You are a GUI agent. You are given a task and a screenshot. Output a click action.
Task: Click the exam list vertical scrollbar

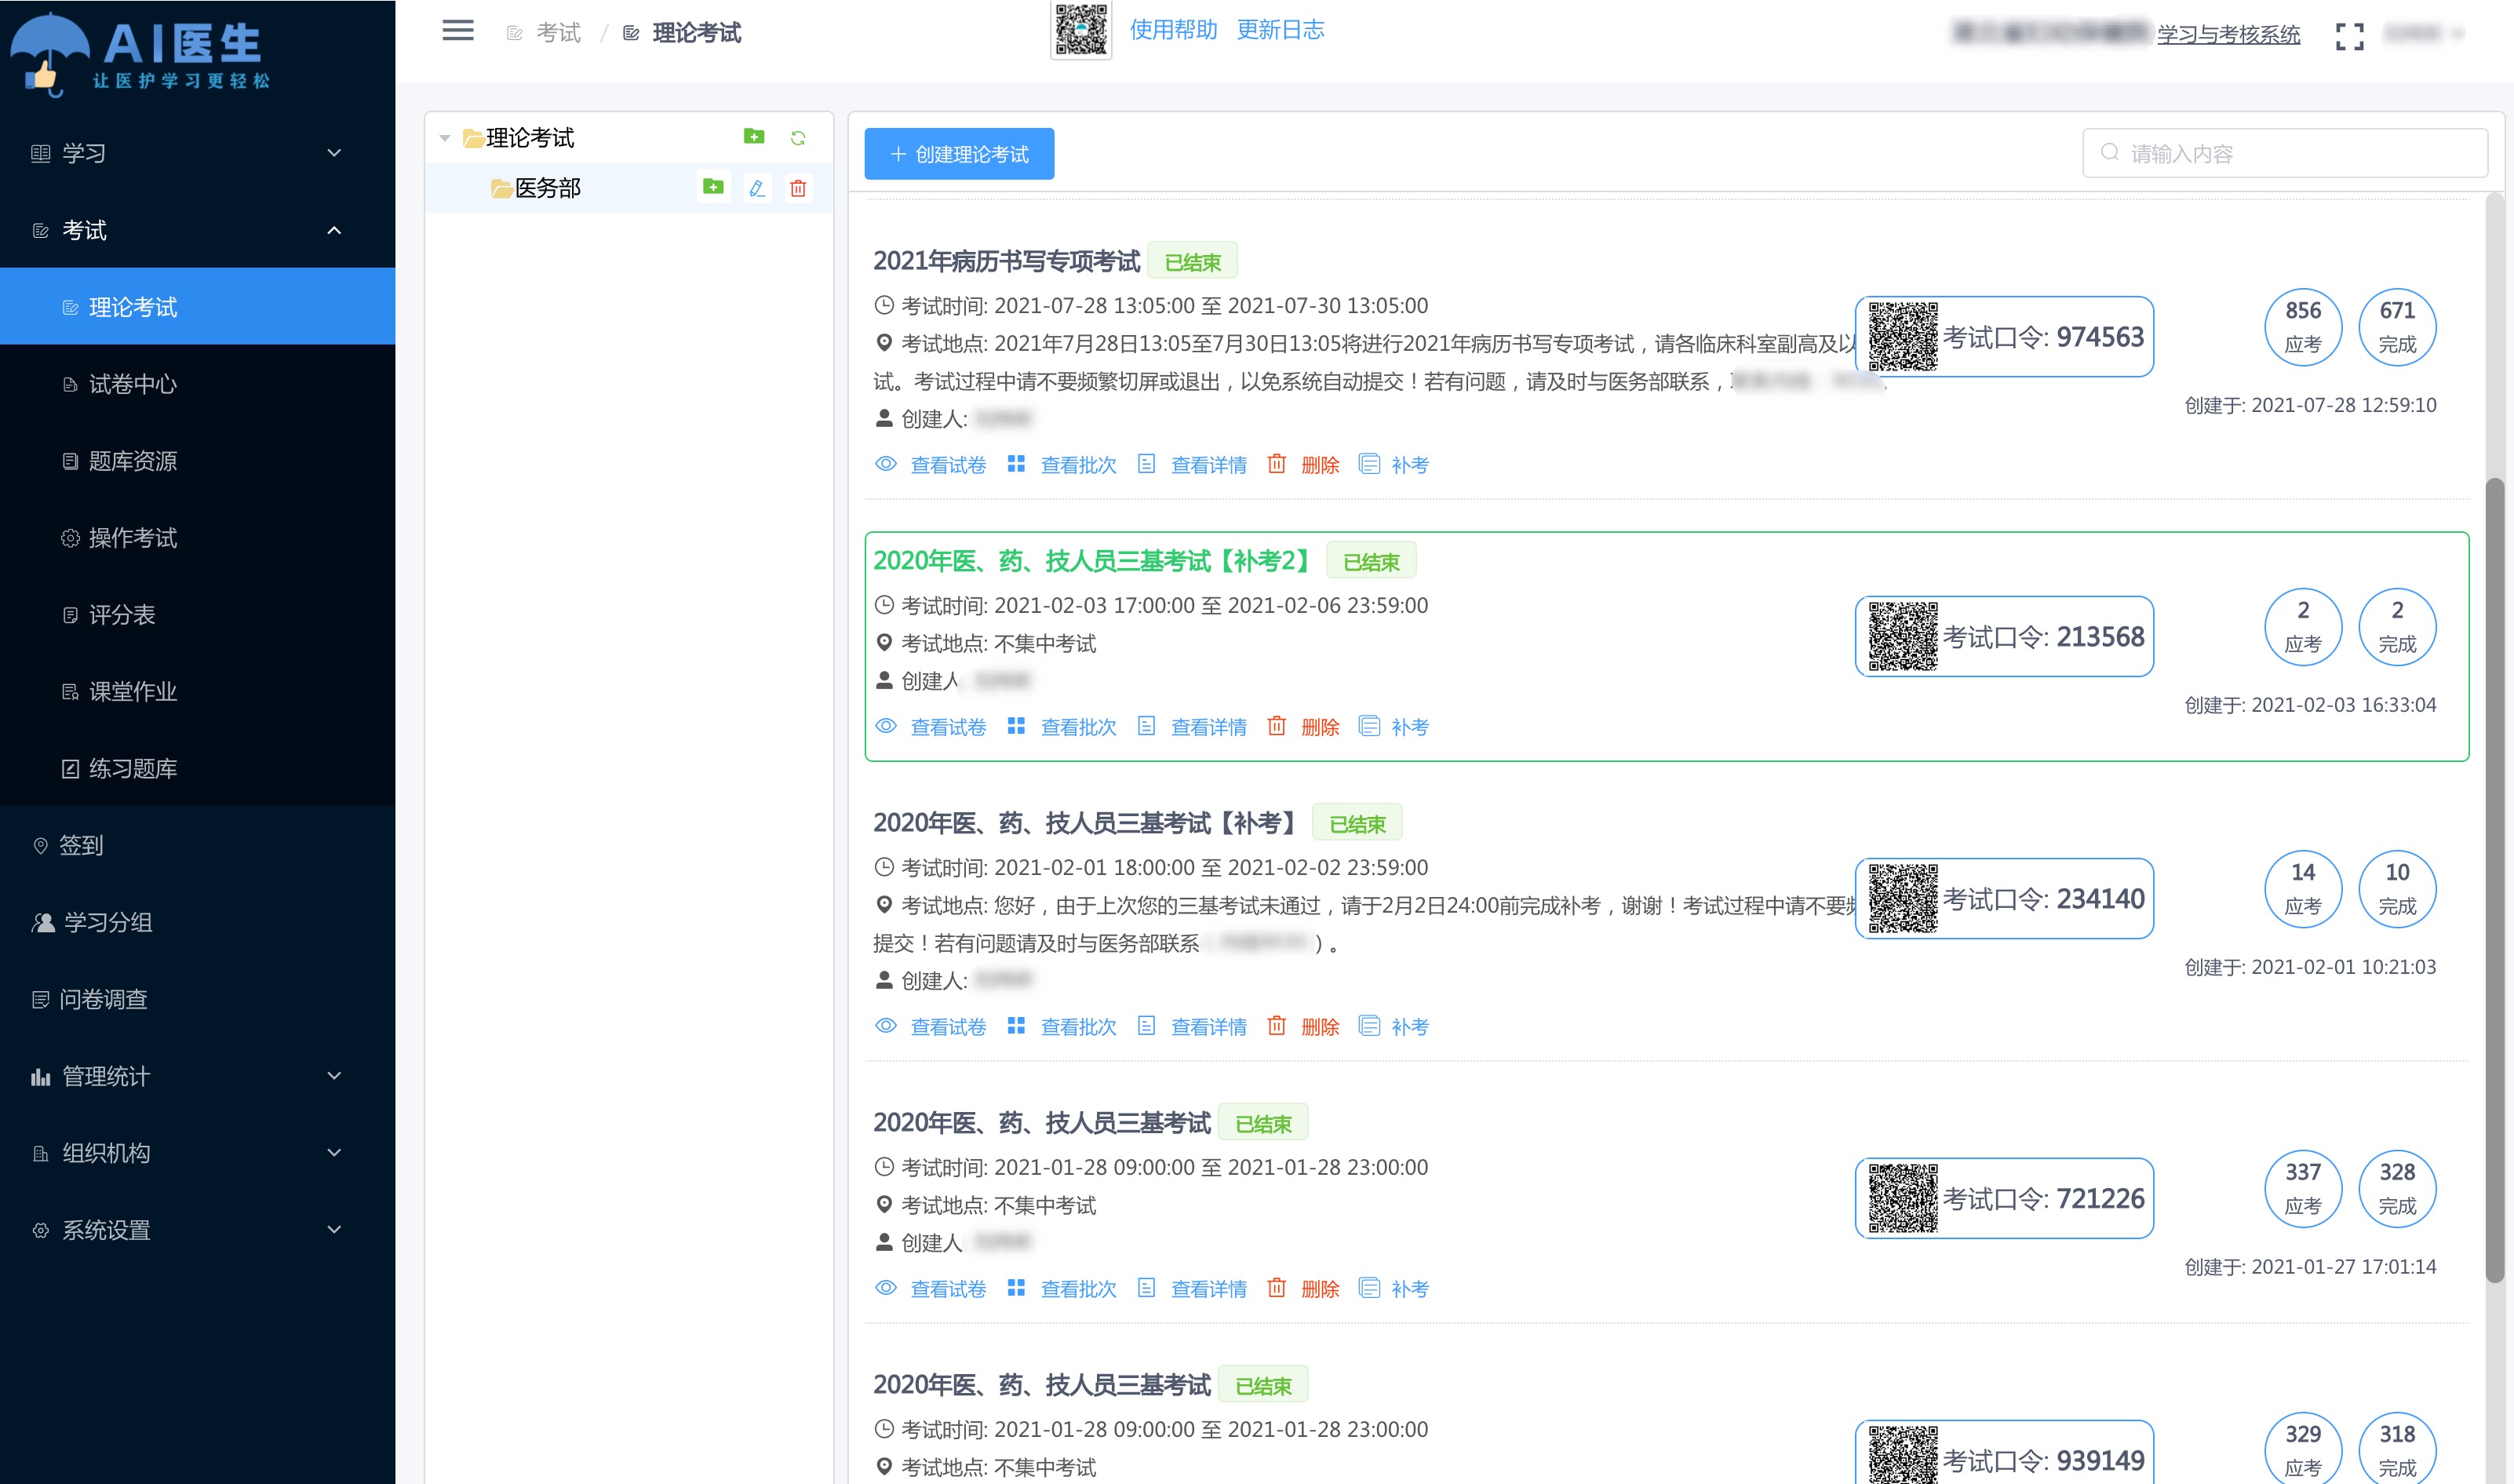tap(2495, 880)
